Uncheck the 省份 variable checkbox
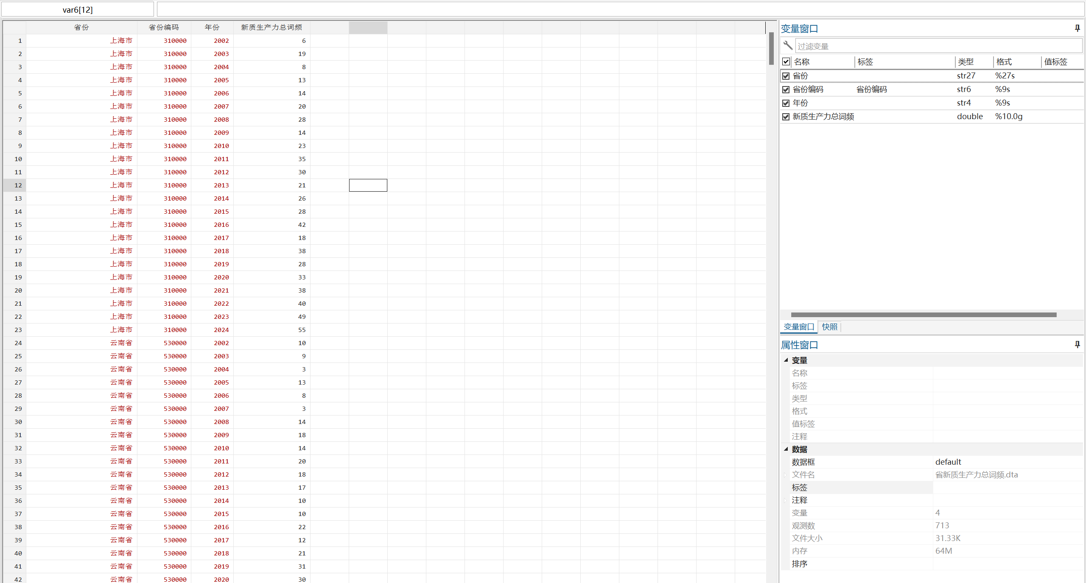This screenshot has width=1086, height=583. coord(786,76)
